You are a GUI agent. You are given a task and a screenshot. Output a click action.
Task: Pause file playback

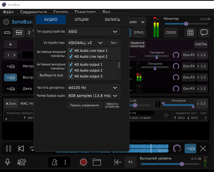click(9, 148)
